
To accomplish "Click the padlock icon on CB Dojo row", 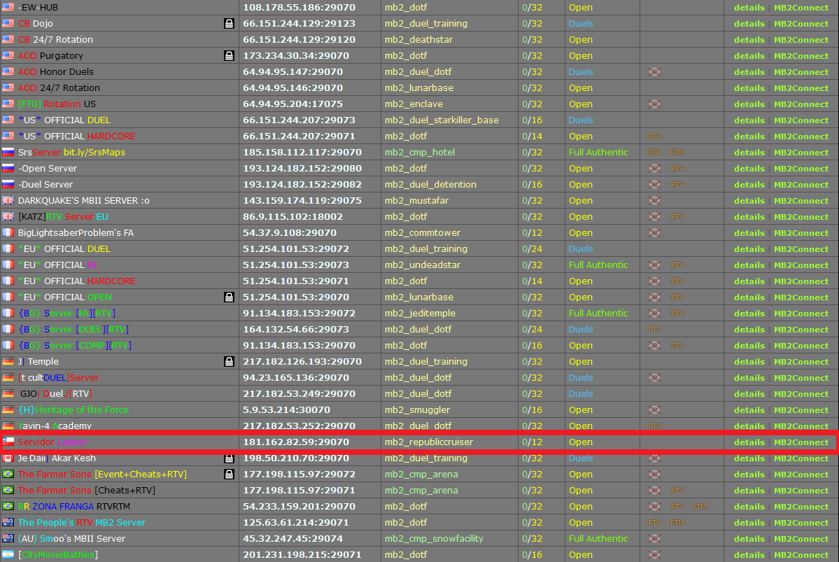I will pos(229,24).
